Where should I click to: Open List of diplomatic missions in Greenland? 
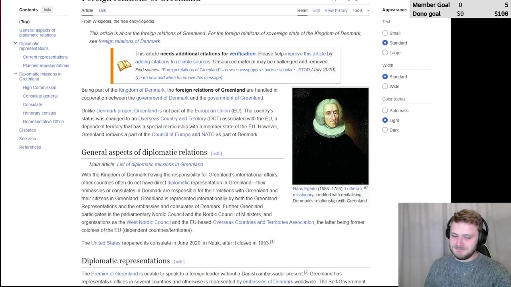[160, 164]
